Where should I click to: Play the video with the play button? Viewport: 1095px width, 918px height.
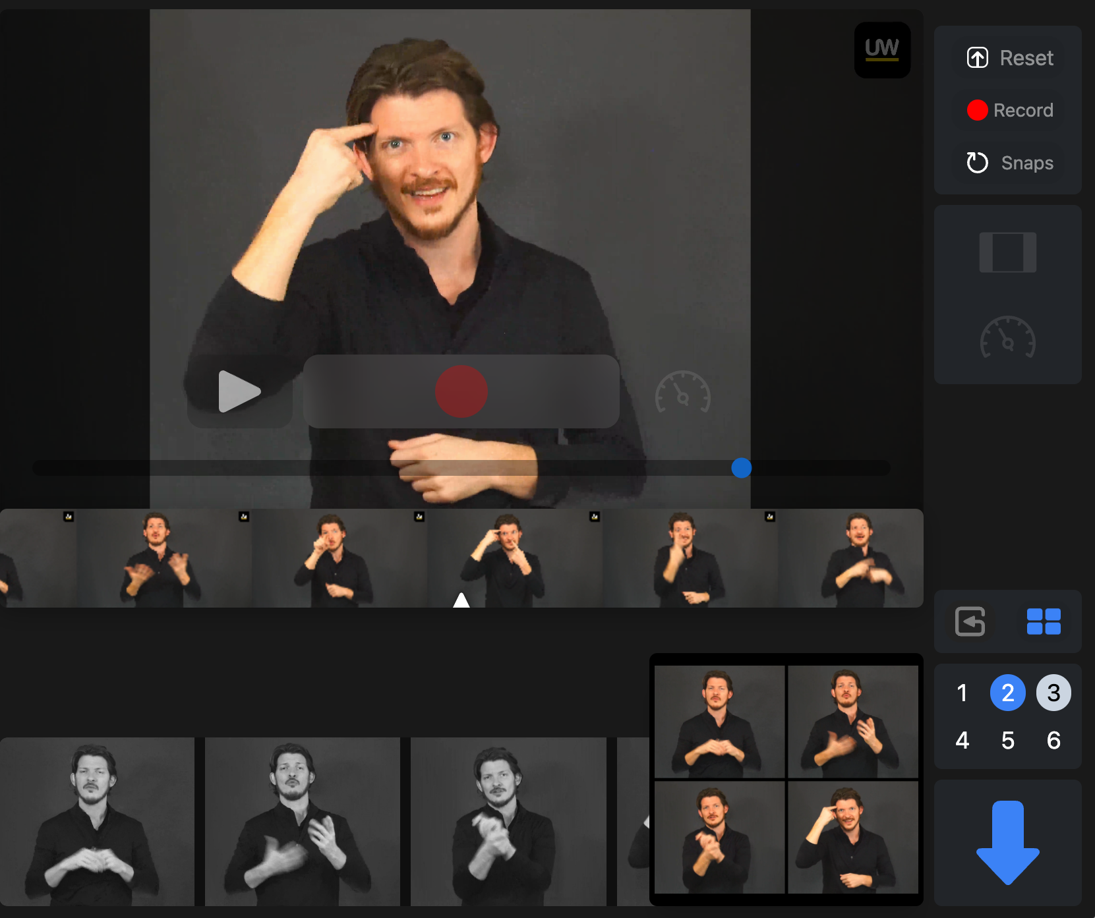coord(239,391)
